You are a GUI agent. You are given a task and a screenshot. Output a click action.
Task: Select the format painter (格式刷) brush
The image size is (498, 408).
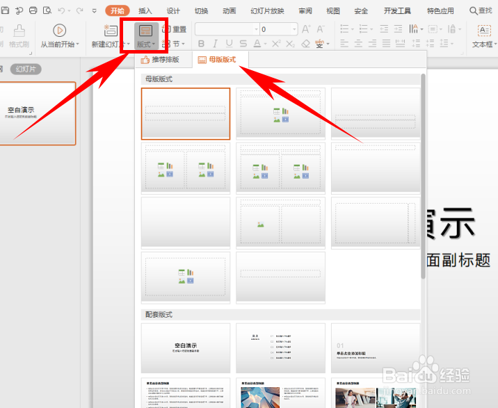(x=19, y=31)
